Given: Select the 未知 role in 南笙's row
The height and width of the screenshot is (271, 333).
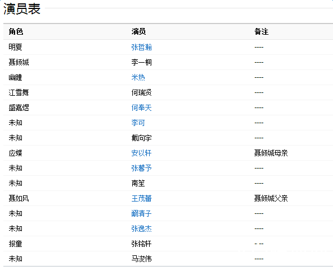Looking at the screenshot, I should tap(15, 183).
